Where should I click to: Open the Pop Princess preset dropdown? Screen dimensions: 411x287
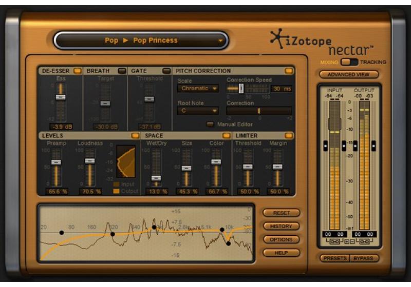click(x=141, y=40)
